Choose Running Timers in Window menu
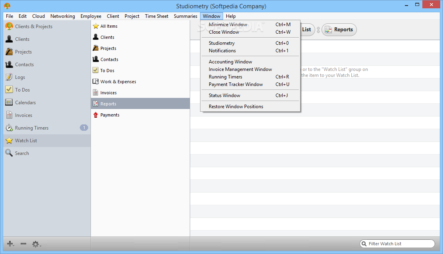Image resolution: width=443 pixels, height=254 pixels. (x=250, y=77)
